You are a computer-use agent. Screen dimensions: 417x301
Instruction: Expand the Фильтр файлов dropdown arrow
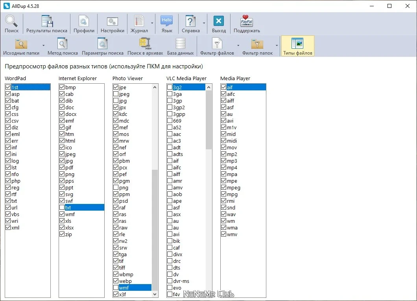tap(238, 46)
